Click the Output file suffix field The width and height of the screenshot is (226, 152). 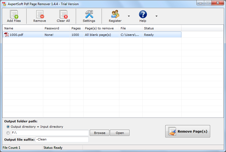(x=62, y=139)
